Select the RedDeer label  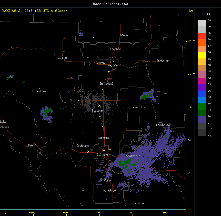[113, 65]
